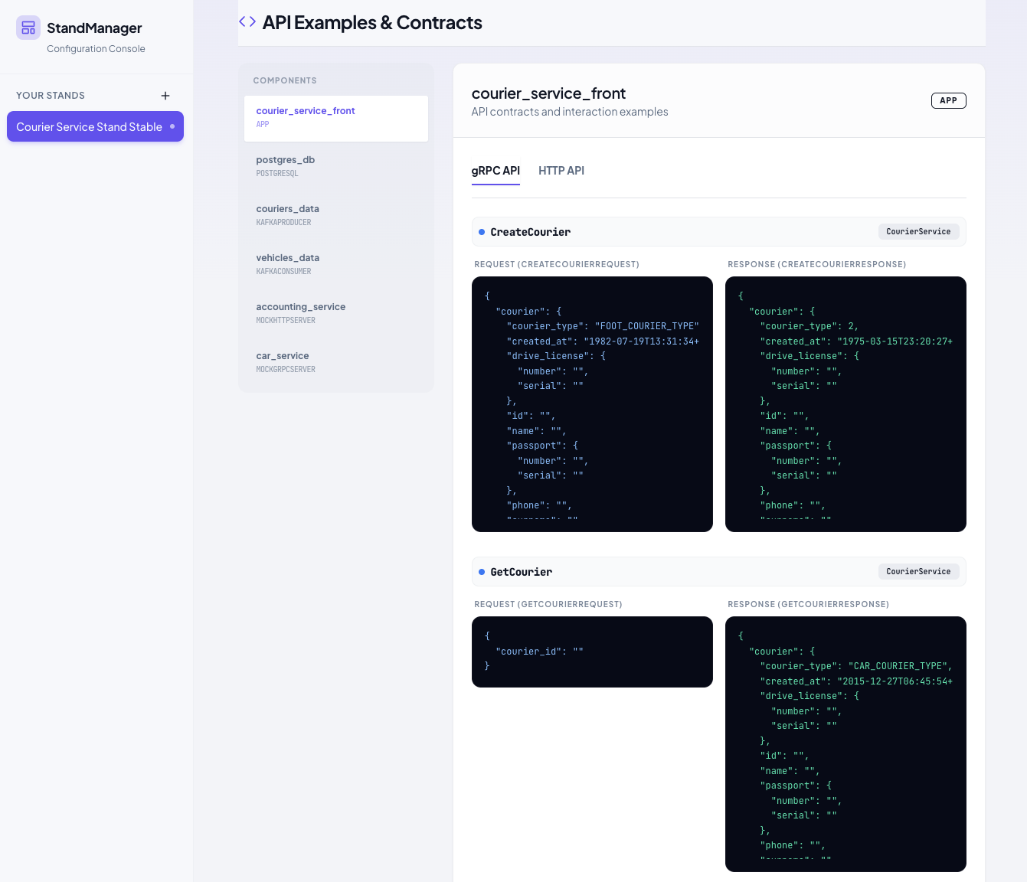This screenshot has width=1027, height=882.
Task: Select the courier_service_front component
Action: [335, 117]
